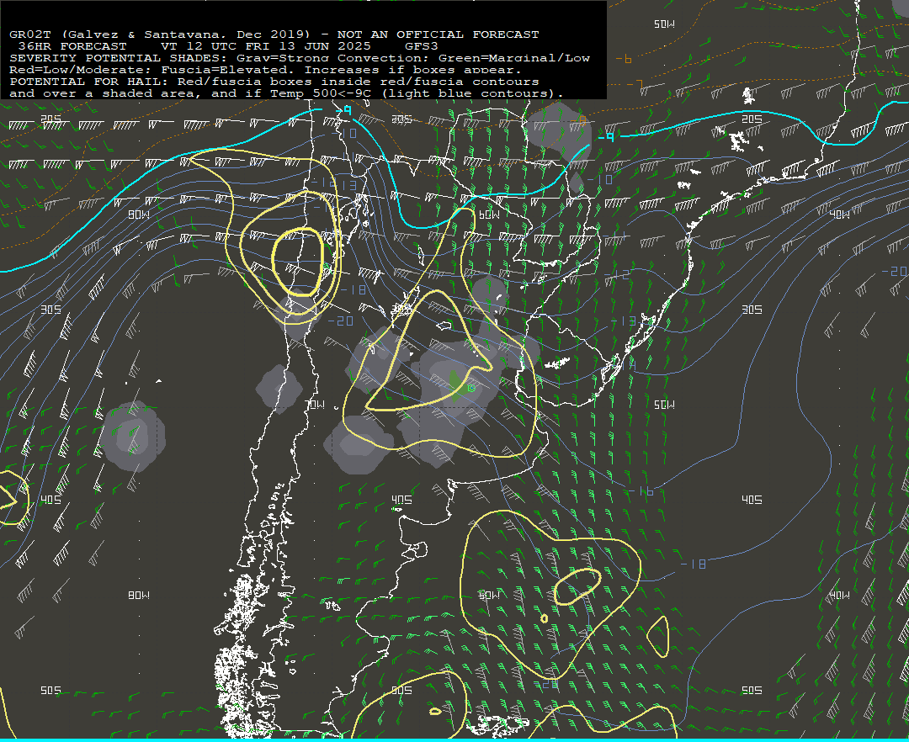909x742 pixels.
Task: Click the "40S" label on Argentina's coast
Action: [x=401, y=500]
